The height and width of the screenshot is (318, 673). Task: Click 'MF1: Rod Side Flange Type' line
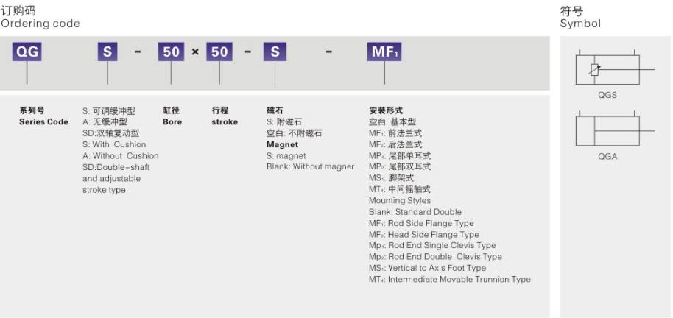tap(421, 223)
